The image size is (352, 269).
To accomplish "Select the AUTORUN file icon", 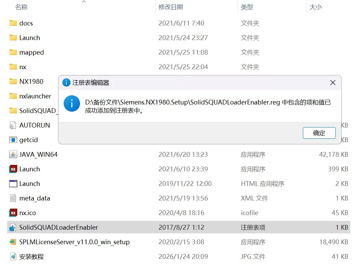I will (13, 125).
